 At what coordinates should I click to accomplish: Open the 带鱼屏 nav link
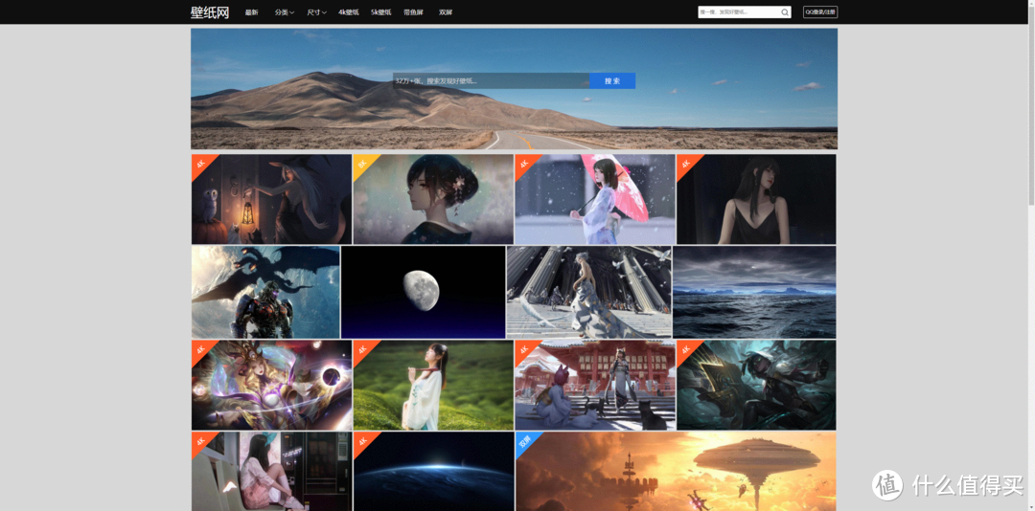coord(413,12)
